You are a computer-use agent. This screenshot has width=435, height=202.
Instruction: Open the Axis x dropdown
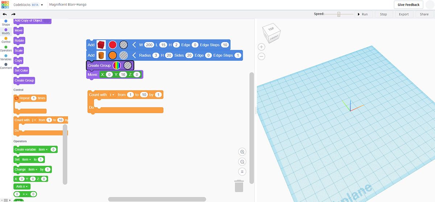22,186
